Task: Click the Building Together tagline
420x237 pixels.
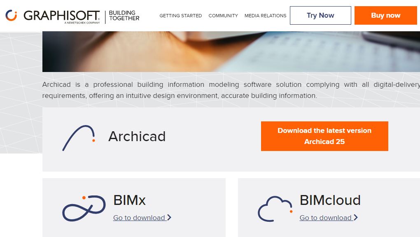Action: pyautogui.click(x=124, y=16)
